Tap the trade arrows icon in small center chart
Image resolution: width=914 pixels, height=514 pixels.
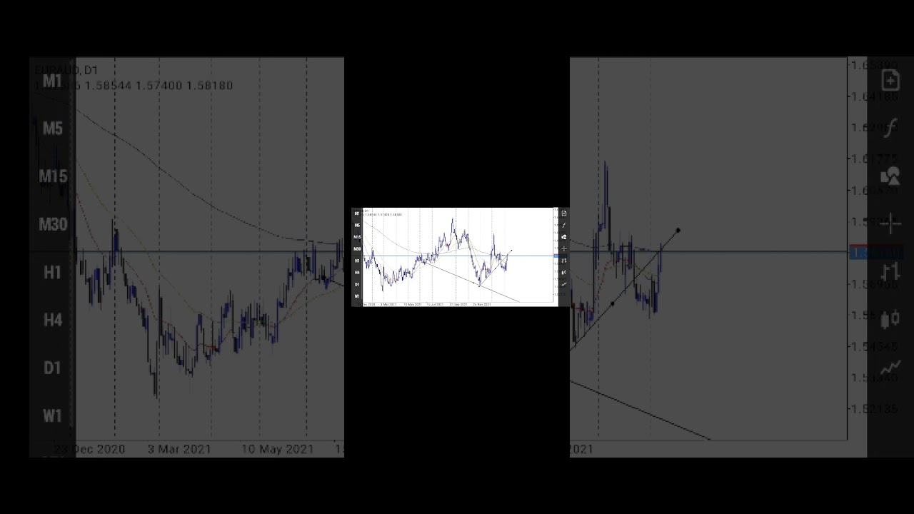(564, 261)
